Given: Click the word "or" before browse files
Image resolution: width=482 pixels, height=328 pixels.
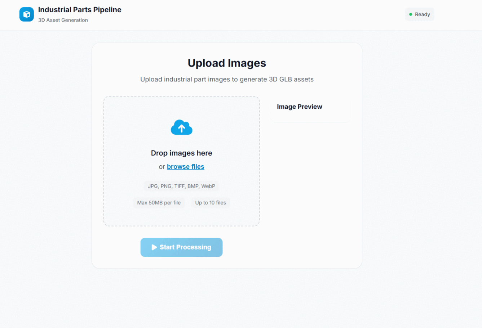Looking at the screenshot, I should [162, 167].
